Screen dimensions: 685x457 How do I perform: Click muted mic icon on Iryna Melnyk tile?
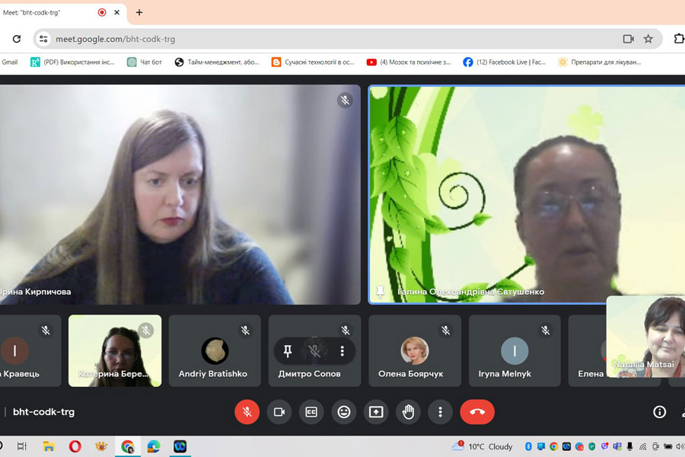(x=545, y=330)
